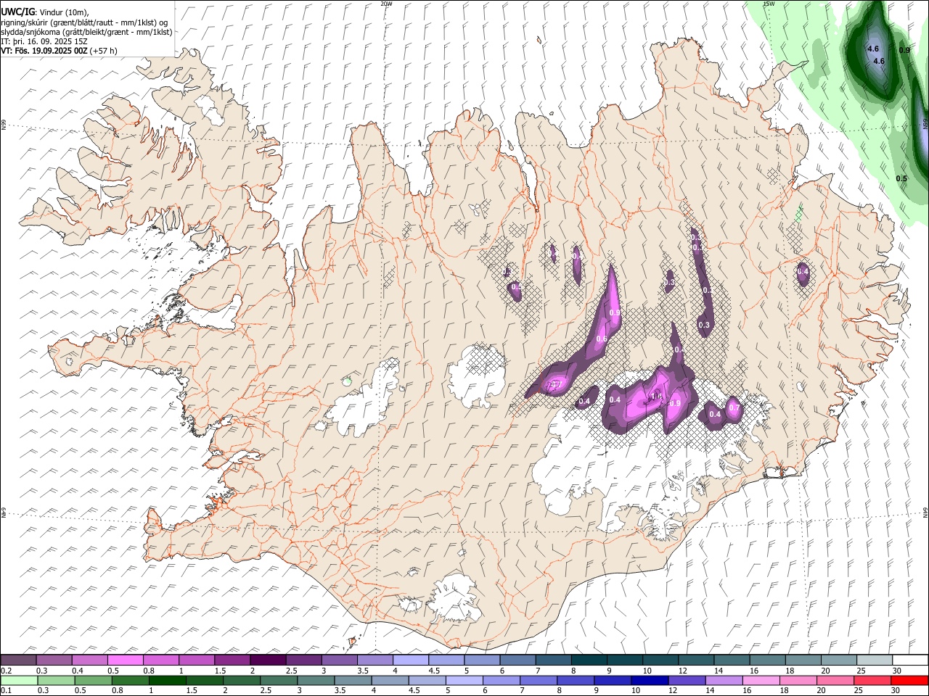Click the valid time 'VT: Fös. 19.09.2025 00Z (+57 h)'
The width and height of the screenshot is (929, 696).
coord(59,51)
